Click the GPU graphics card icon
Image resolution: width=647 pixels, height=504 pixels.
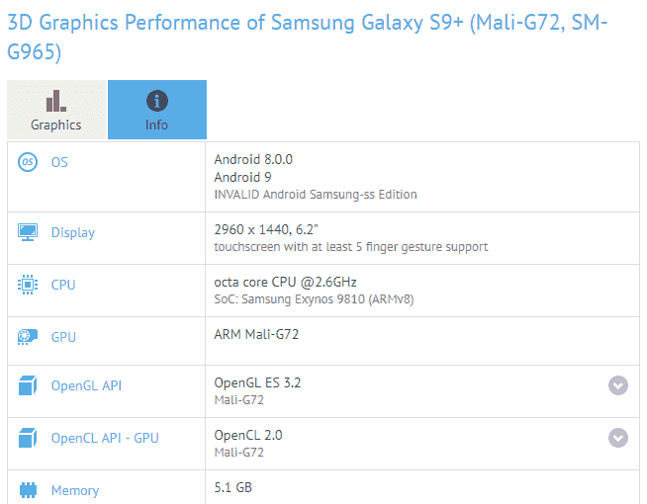(x=27, y=337)
